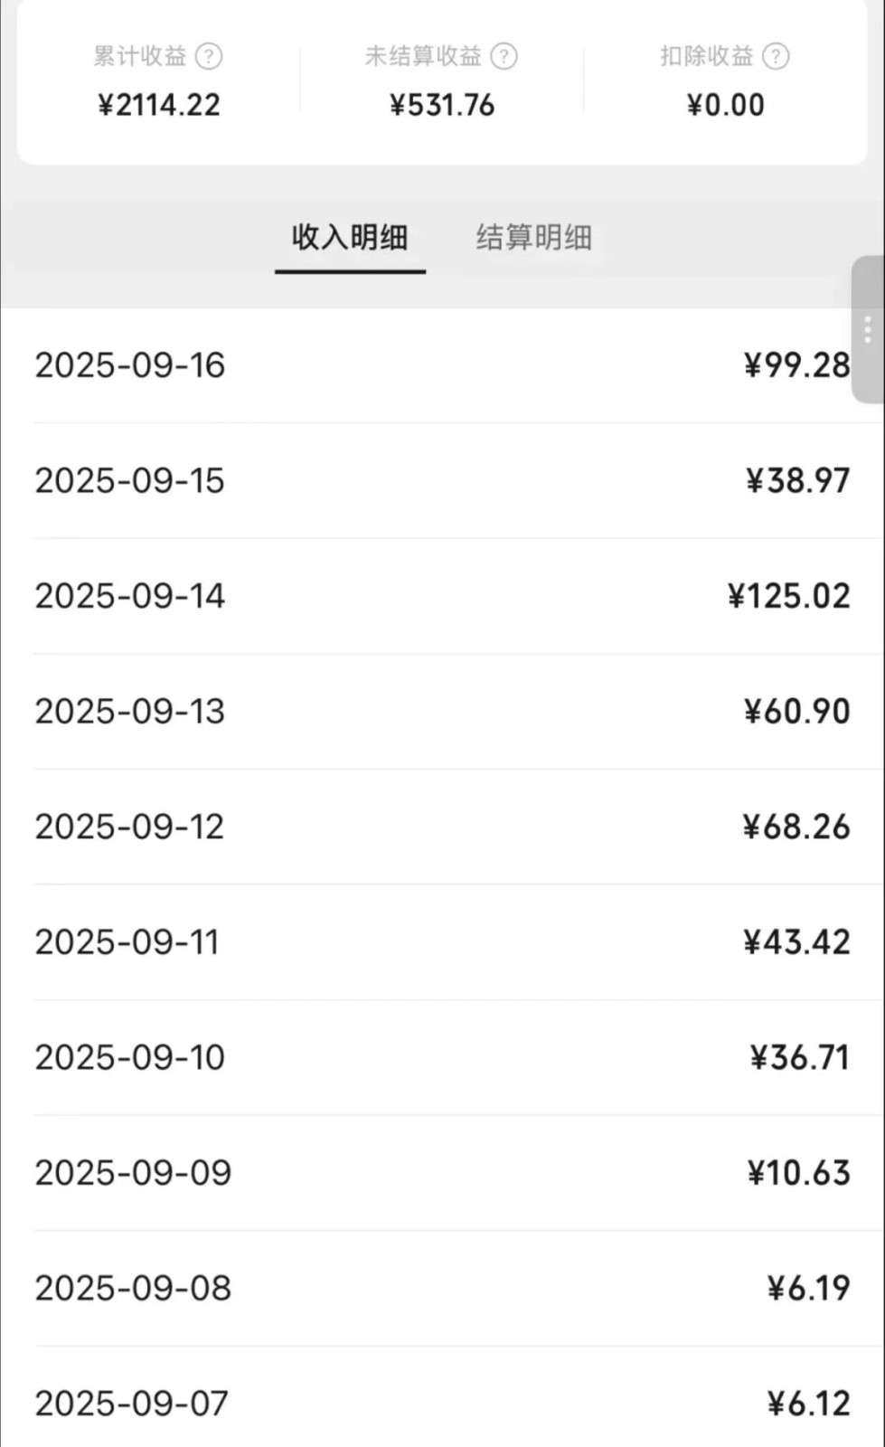The width and height of the screenshot is (885, 1447).
Task: Tap the 2025-09-08 row with ¥6.19
Action: click(x=442, y=1288)
